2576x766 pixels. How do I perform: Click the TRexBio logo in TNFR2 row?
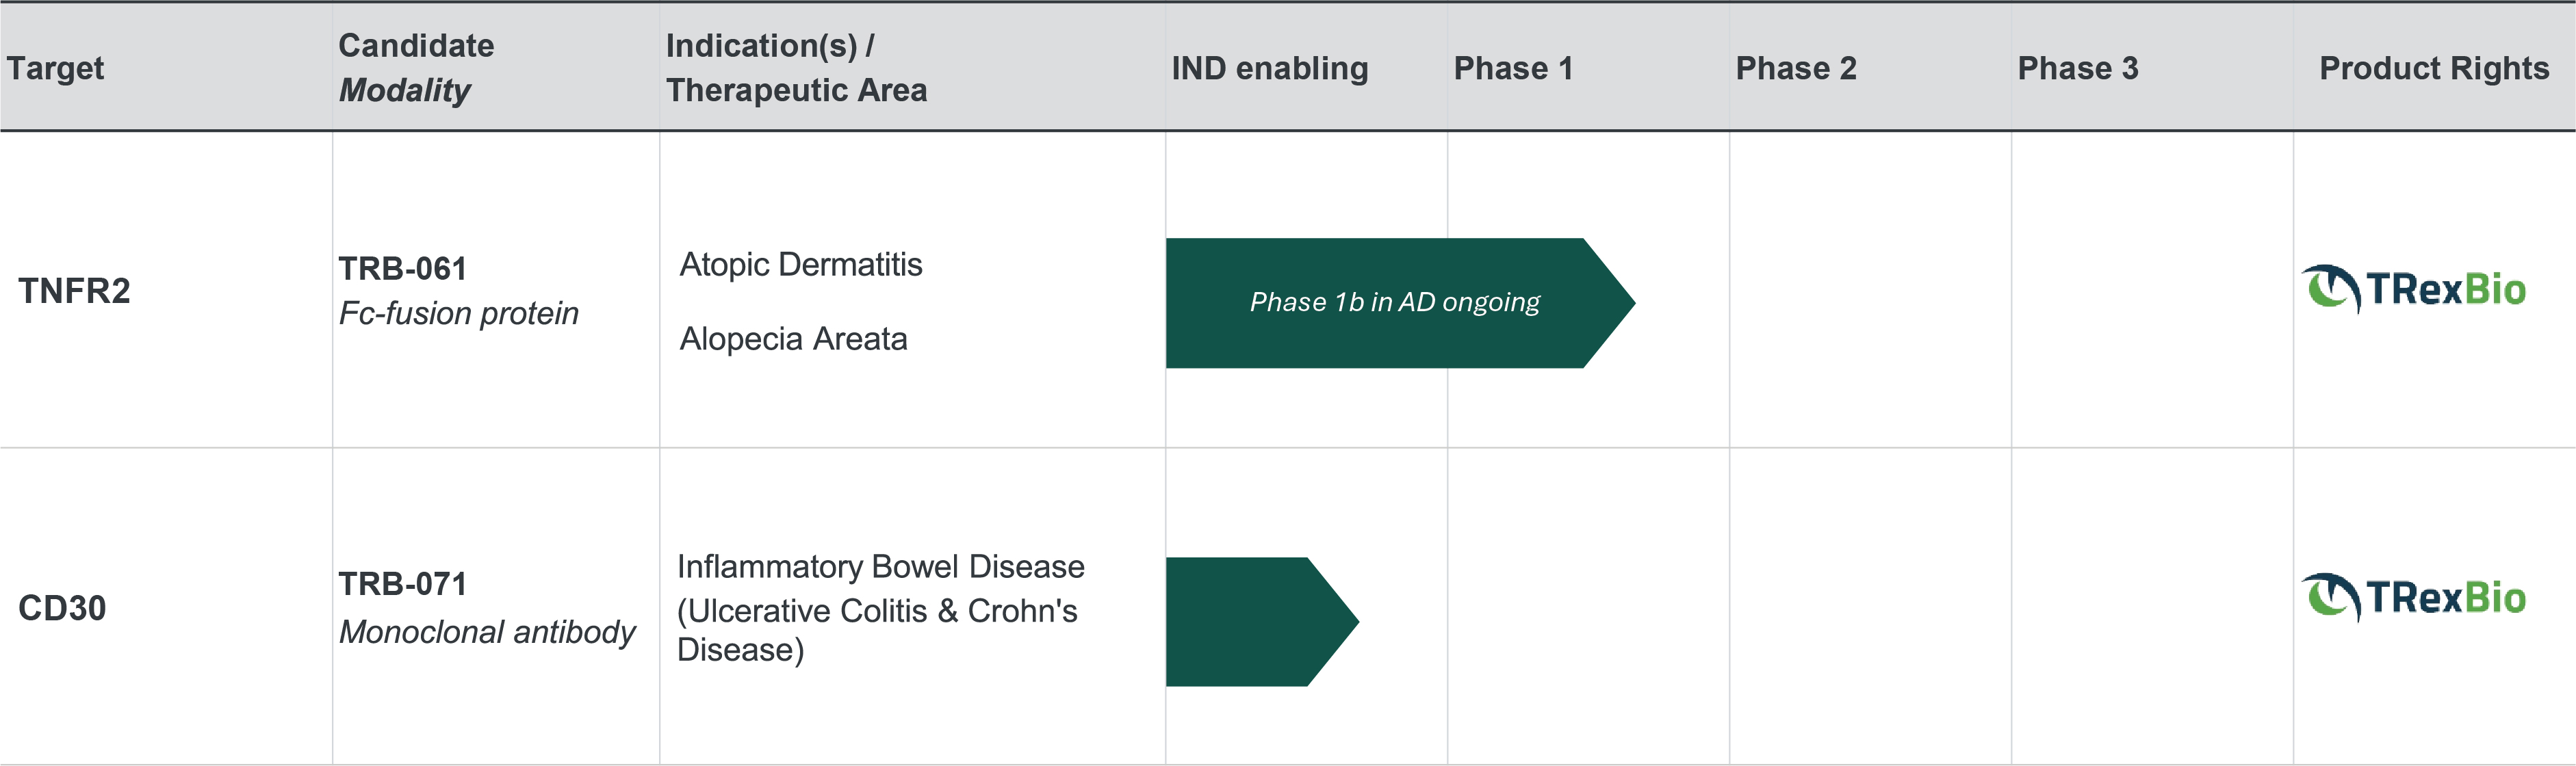(x=2413, y=289)
